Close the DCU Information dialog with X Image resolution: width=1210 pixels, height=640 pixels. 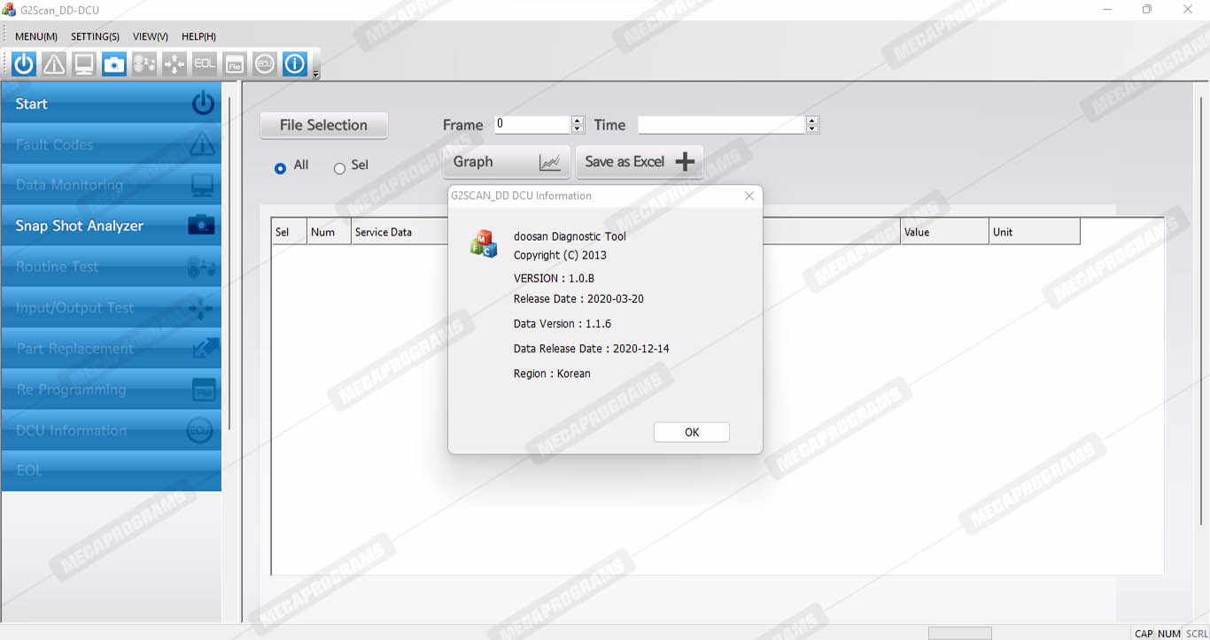(x=749, y=196)
